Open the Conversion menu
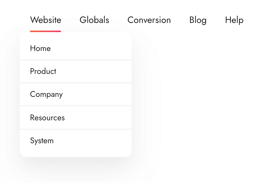 (x=149, y=20)
